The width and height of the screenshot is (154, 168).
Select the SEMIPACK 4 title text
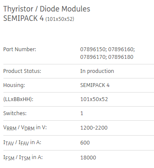[23, 18]
